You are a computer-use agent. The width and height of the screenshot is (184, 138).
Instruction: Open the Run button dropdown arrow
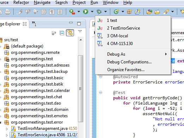(92, 12)
